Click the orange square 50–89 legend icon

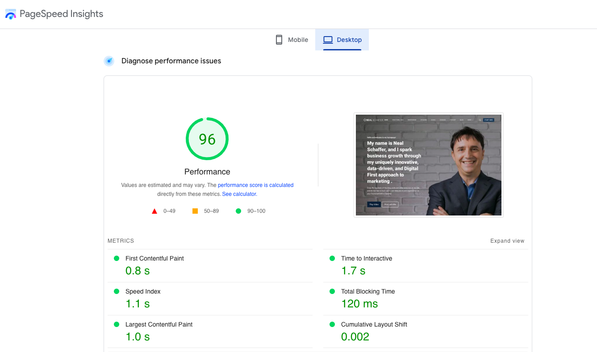(195, 211)
